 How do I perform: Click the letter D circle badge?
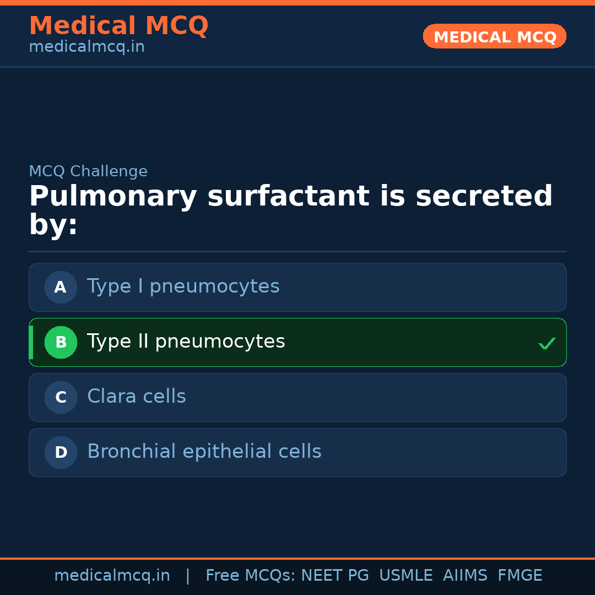(x=61, y=452)
